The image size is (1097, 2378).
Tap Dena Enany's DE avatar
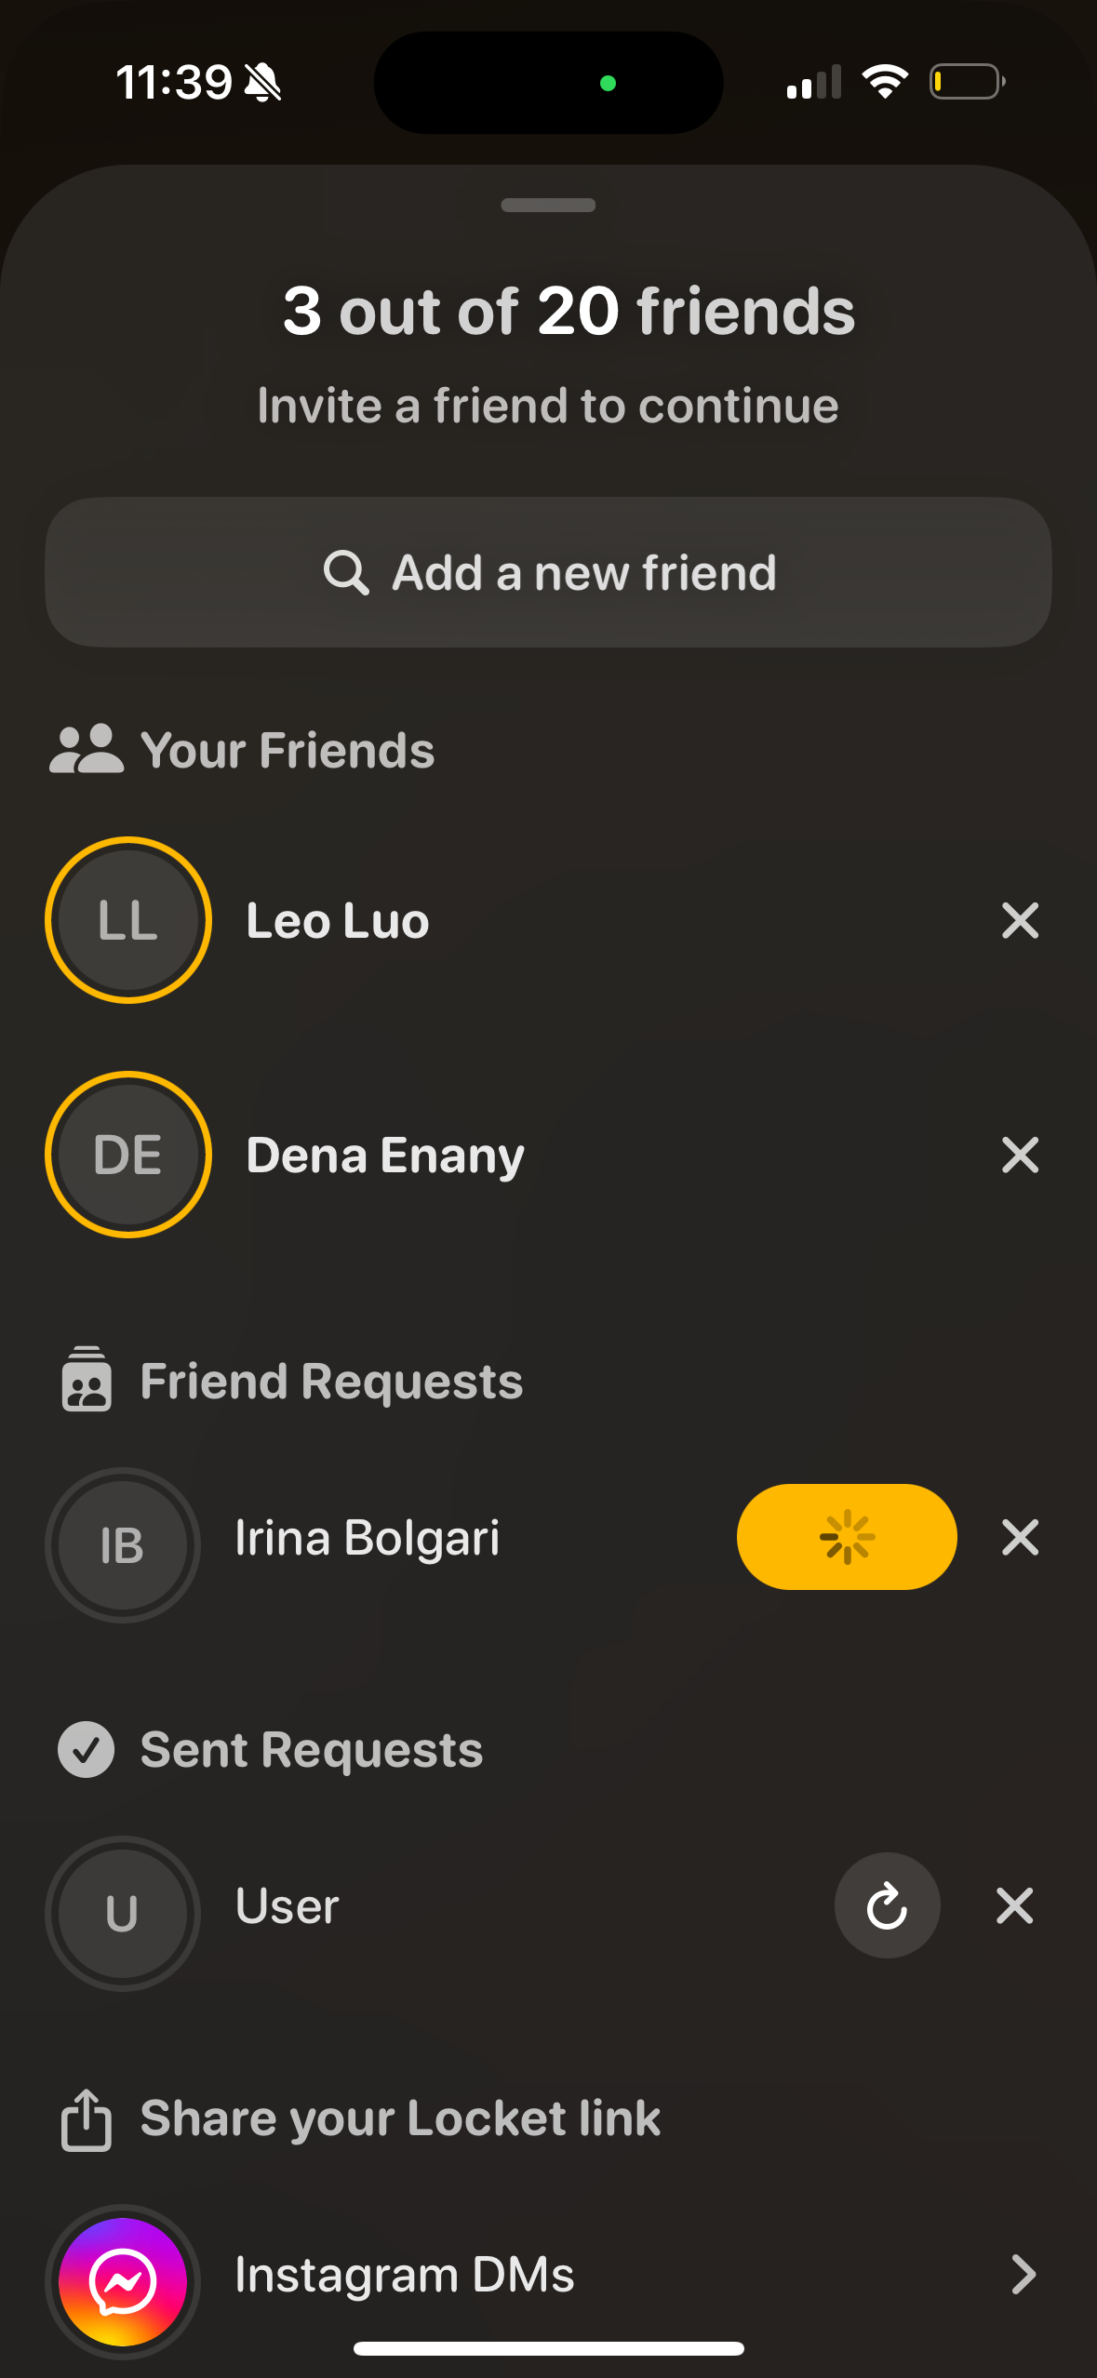click(x=128, y=1156)
